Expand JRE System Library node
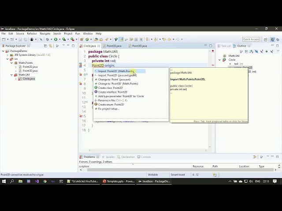This screenshot has width=282, height=211. coord(7,55)
